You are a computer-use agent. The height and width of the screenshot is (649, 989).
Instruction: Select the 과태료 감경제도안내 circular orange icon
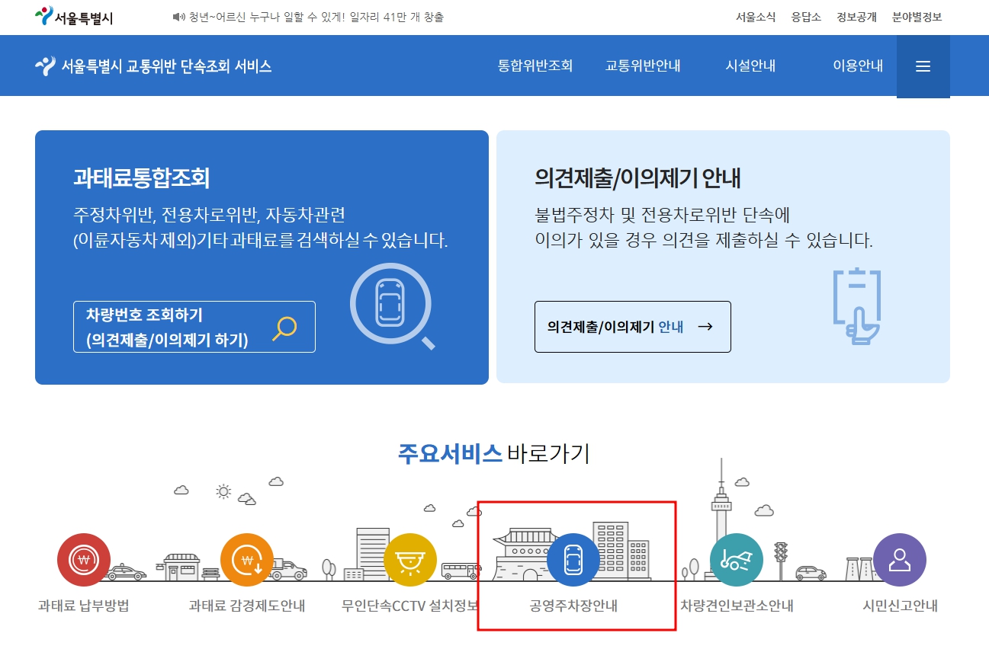click(247, 561)
